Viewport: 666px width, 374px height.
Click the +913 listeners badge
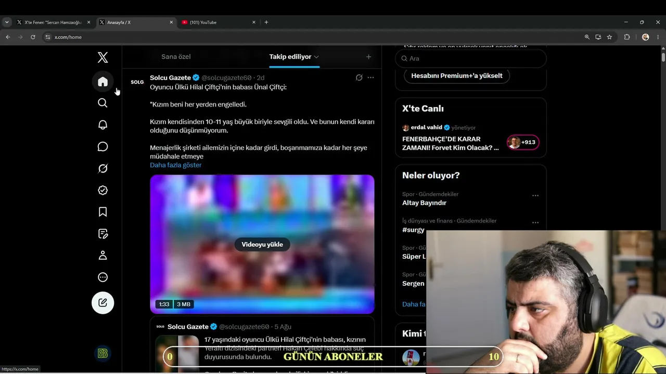click(523, 142)
